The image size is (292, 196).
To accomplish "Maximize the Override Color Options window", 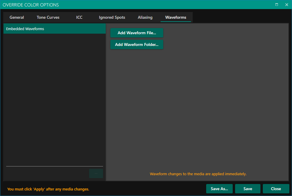I will (x=277, y=5).
